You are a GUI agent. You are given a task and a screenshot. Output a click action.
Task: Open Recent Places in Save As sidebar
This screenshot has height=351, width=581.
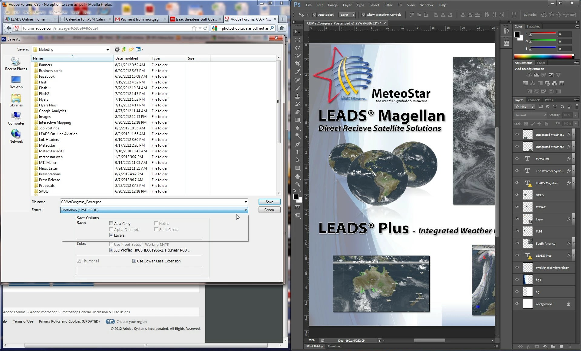coord(16,64)
